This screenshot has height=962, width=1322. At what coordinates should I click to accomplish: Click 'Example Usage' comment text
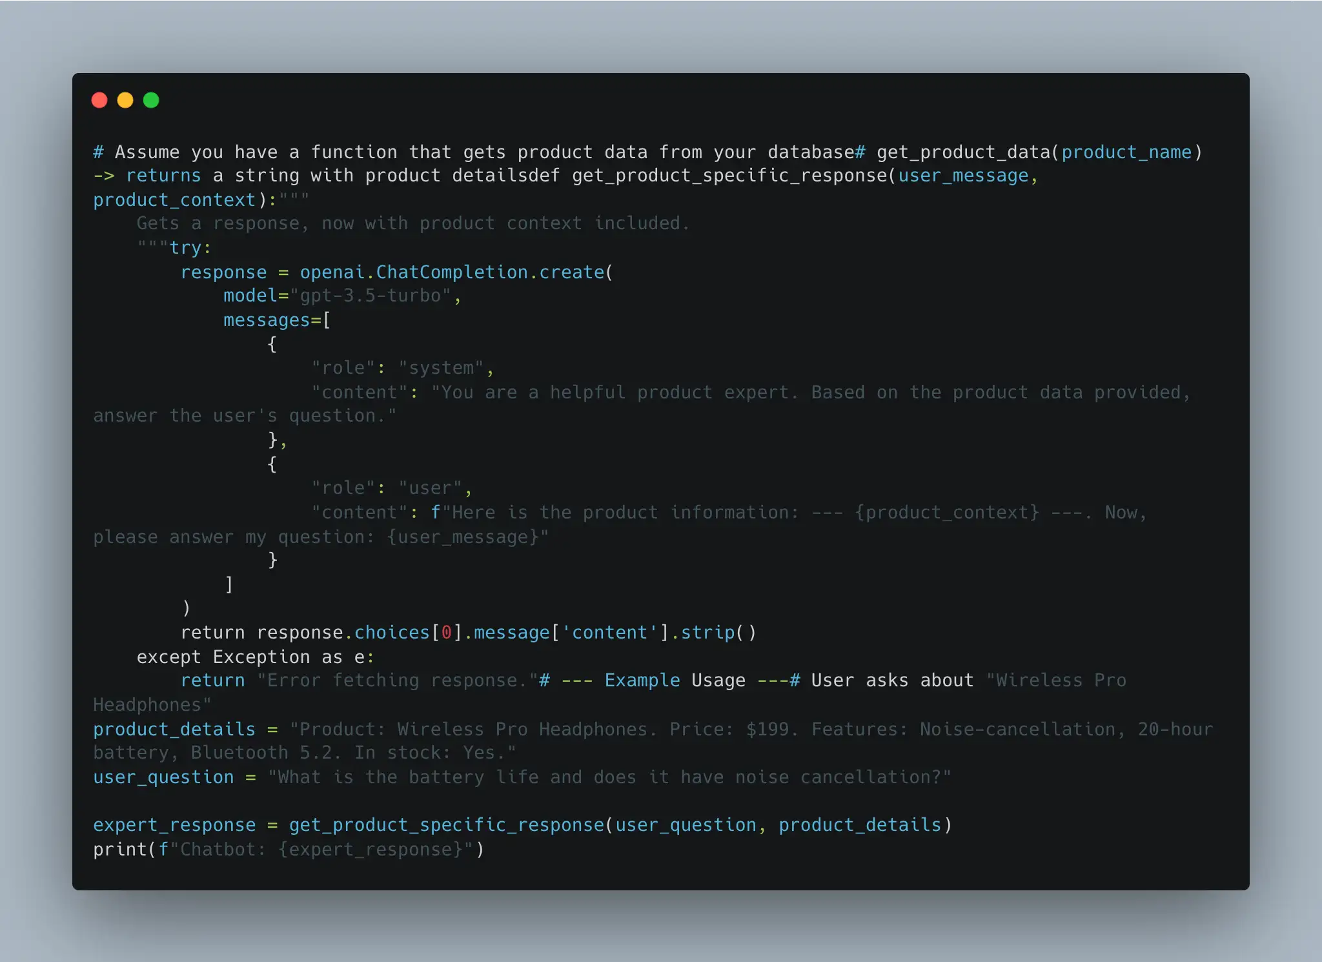coord(675,681)
